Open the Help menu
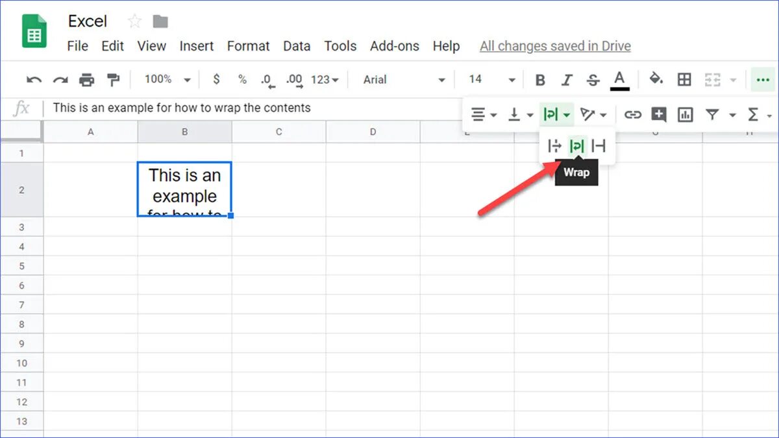Viewport: 779px width, 438px height. tap(446, 46)
